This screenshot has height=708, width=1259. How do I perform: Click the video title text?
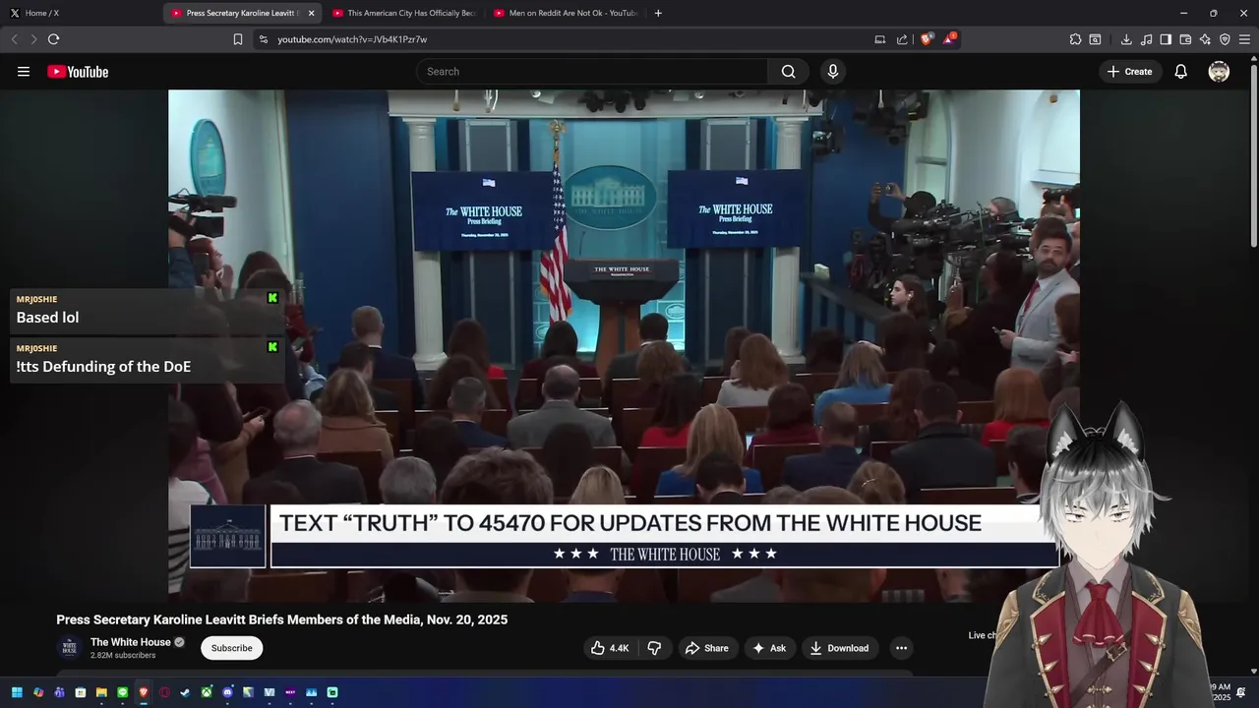pyautogui.click(x=282, y=619)
